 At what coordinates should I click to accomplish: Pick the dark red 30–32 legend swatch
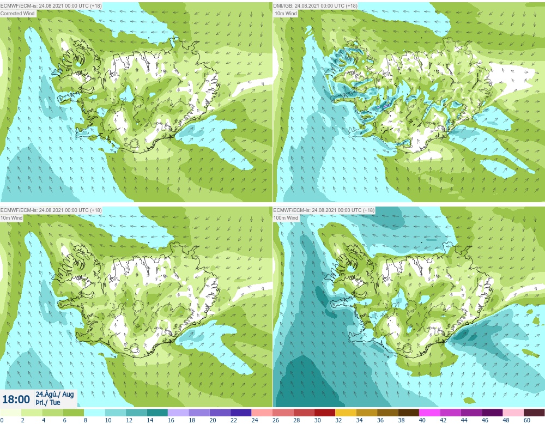pos(325,413)
